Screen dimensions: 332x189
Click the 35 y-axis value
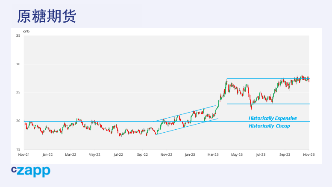[18, 35]
